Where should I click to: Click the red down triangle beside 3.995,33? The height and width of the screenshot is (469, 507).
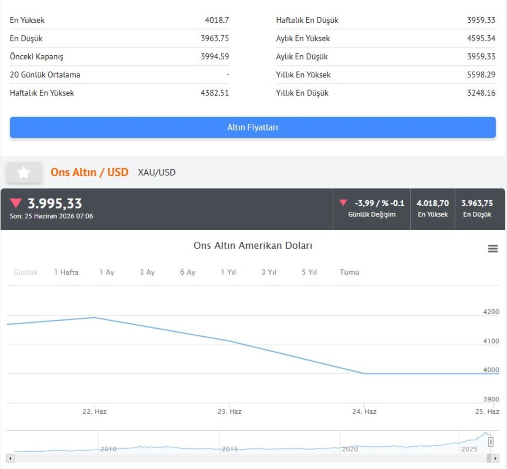(16, 203)
